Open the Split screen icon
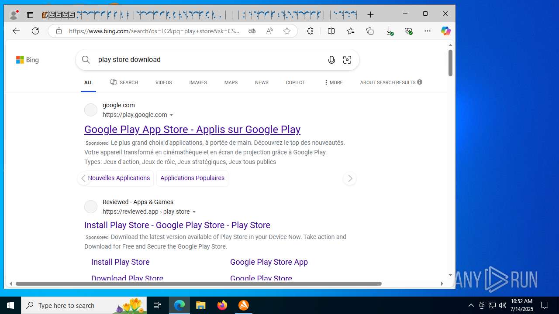The image size is (559, 314). pyautogui.click(x=331, y=31)
